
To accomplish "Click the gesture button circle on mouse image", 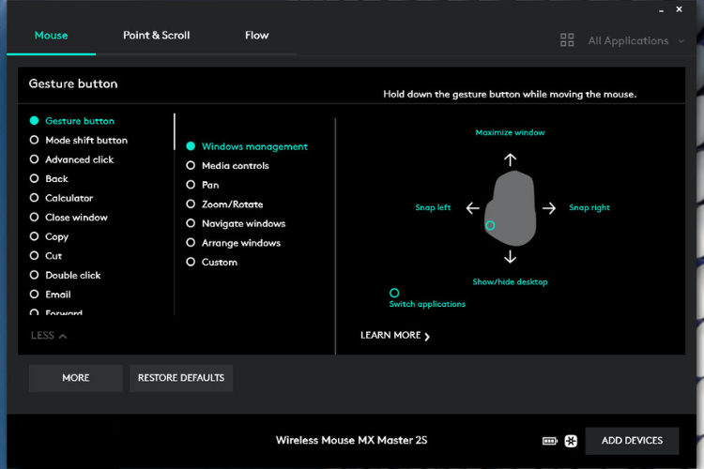I will pyautogui.click(x=490, y=225).
